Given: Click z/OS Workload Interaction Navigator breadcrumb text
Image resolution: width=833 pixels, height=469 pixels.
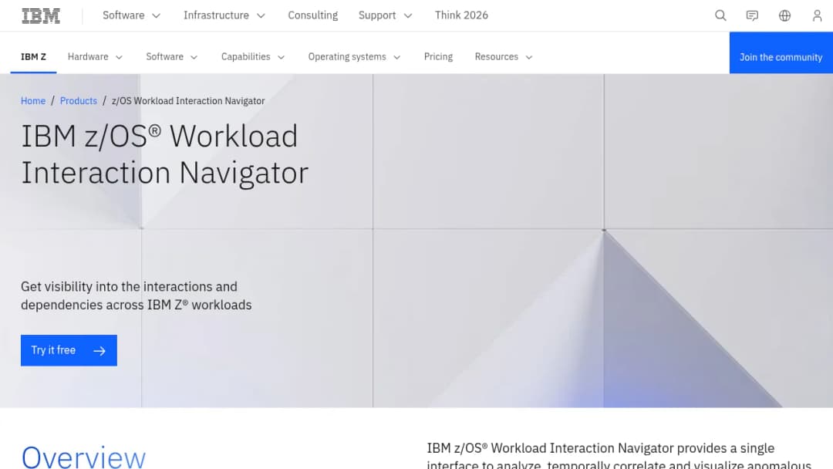Looking at the screenshot, I should [x=188, y=101].
